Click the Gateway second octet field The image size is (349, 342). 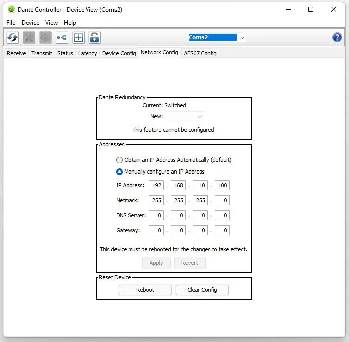click(x=178, y=231)
